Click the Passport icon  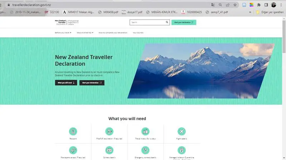[73, 131]
